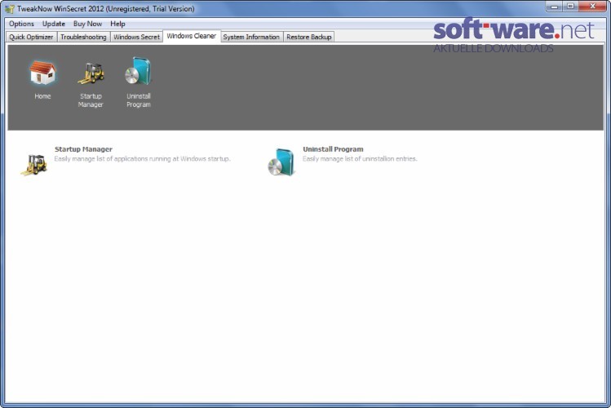Open the Options menu

[x=21, y=24]
